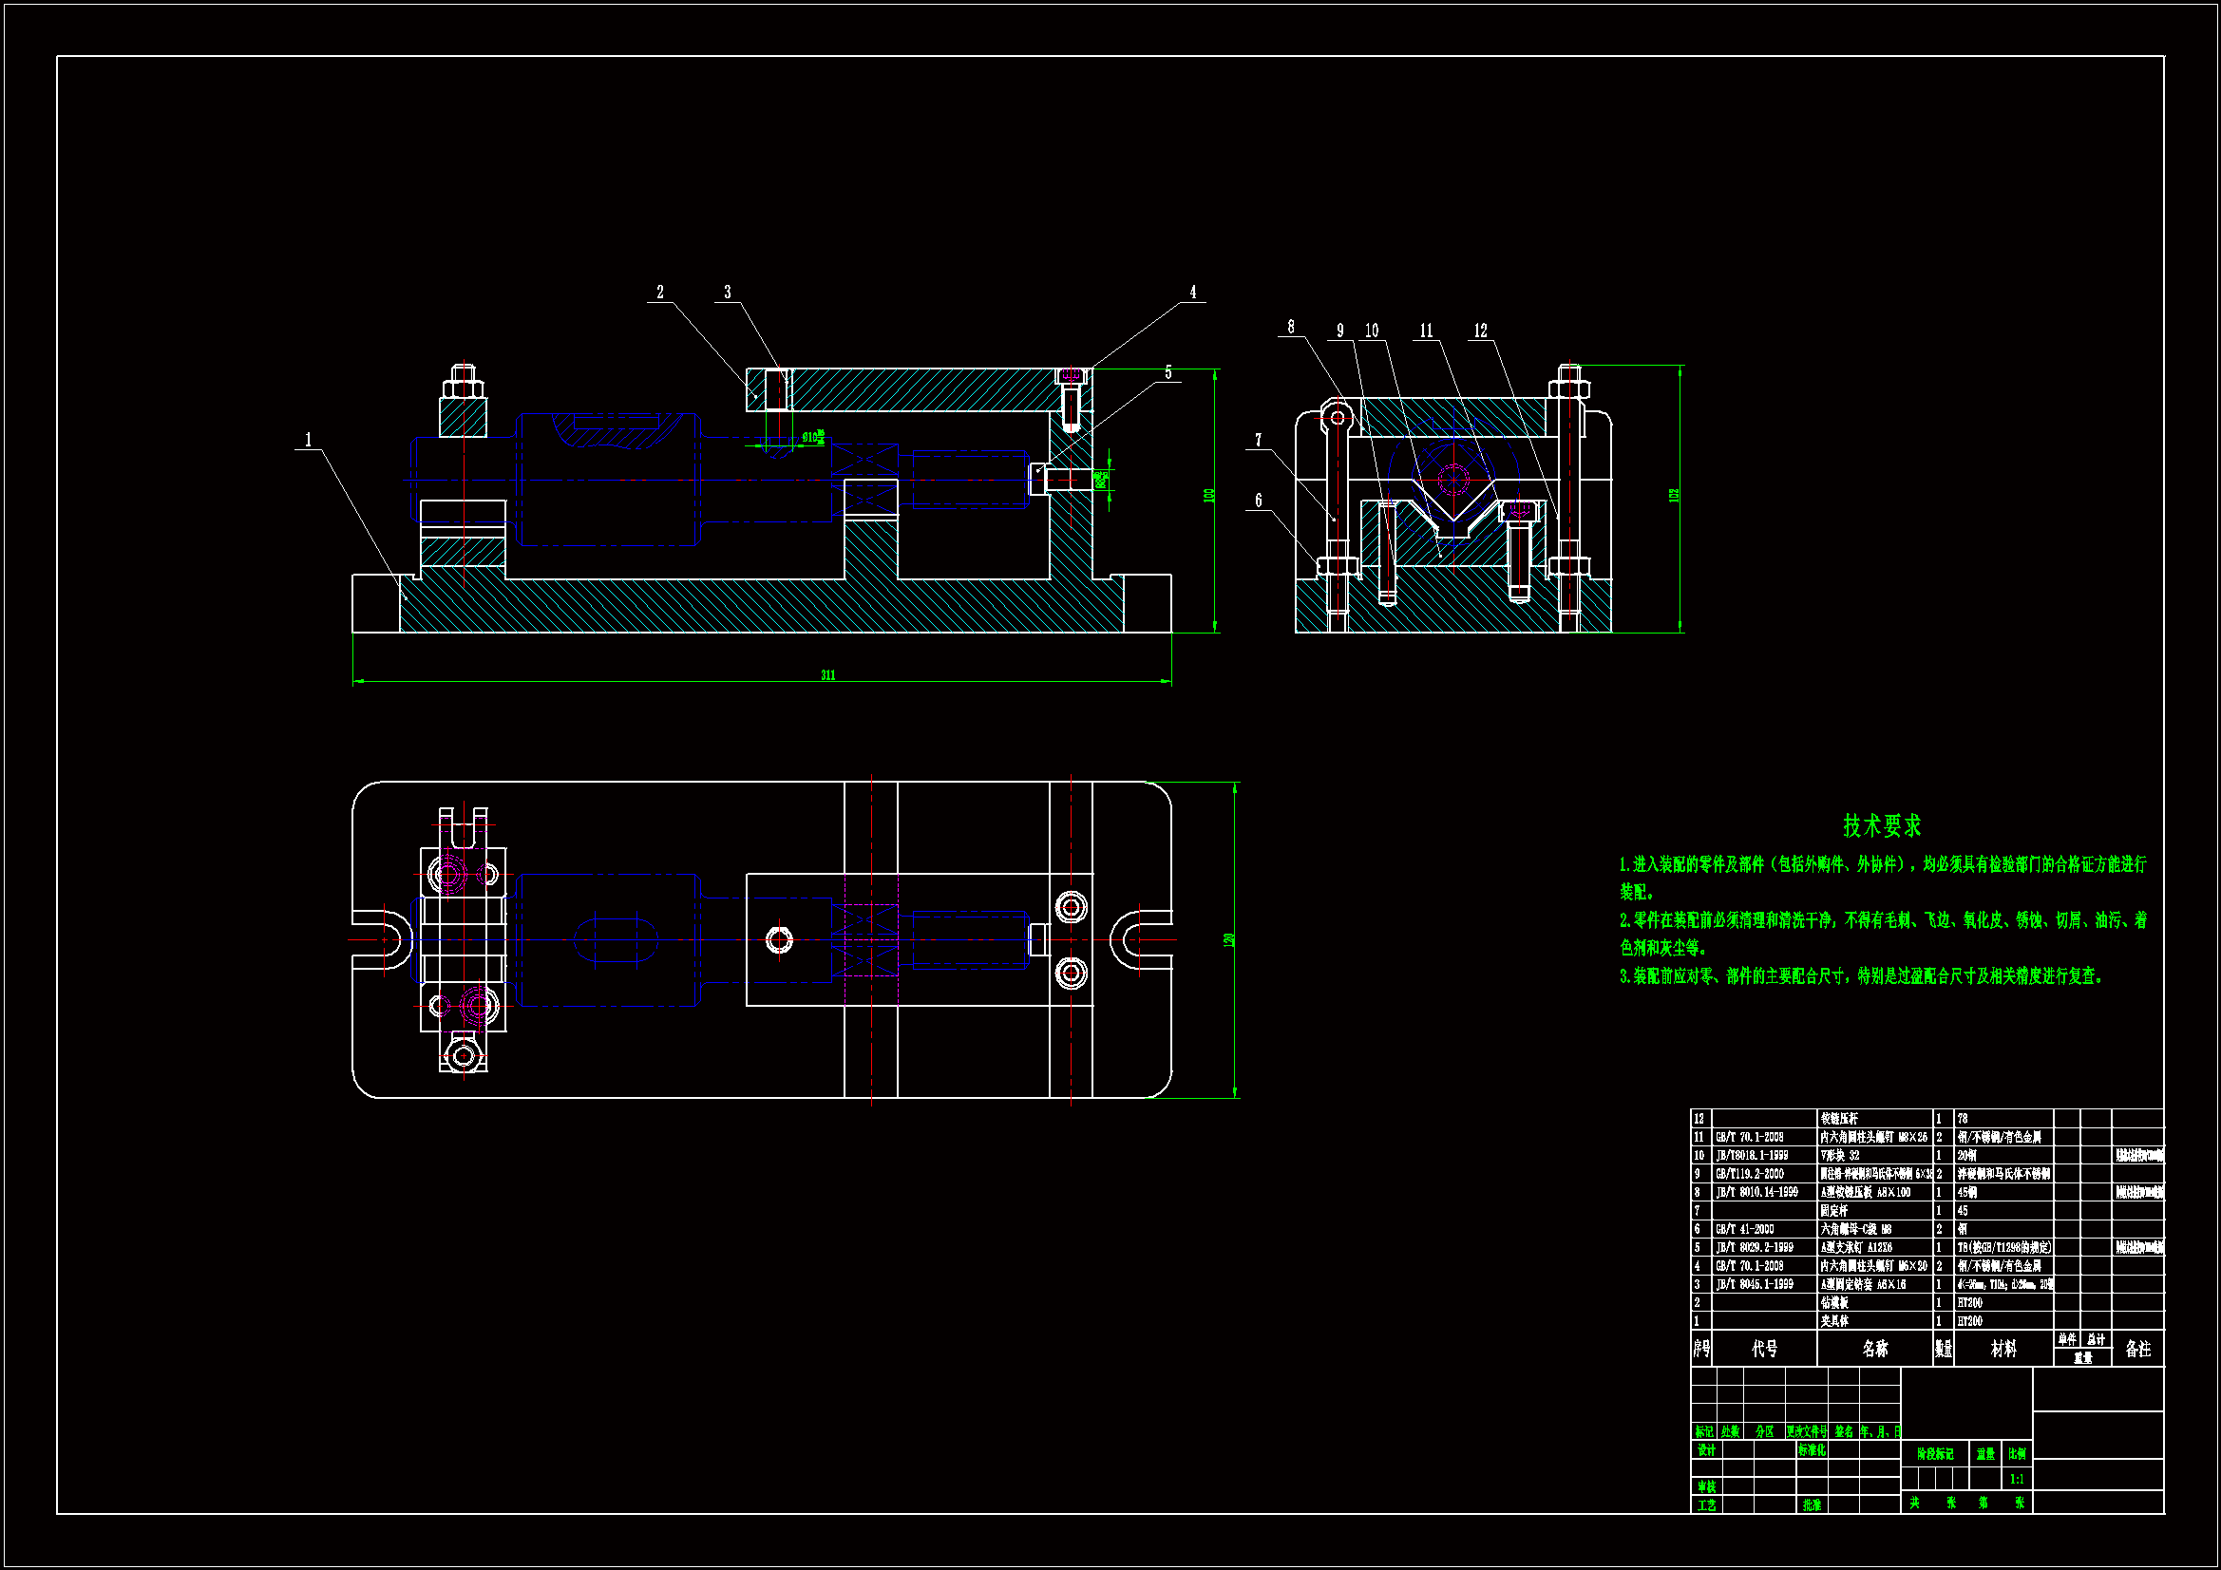This screenshot has width=2221, height=1570.
Task: Click the 技术要求 heading text
Action: coord(1882,826)
